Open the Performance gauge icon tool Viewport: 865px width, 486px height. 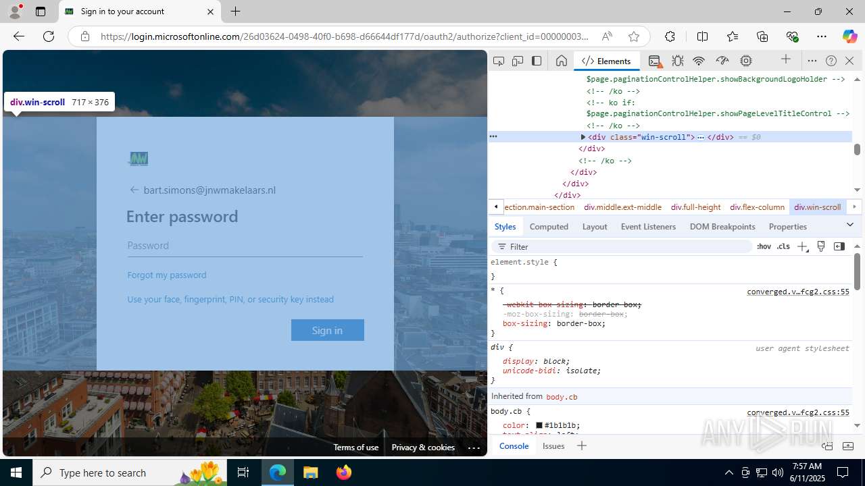[722, 61]
